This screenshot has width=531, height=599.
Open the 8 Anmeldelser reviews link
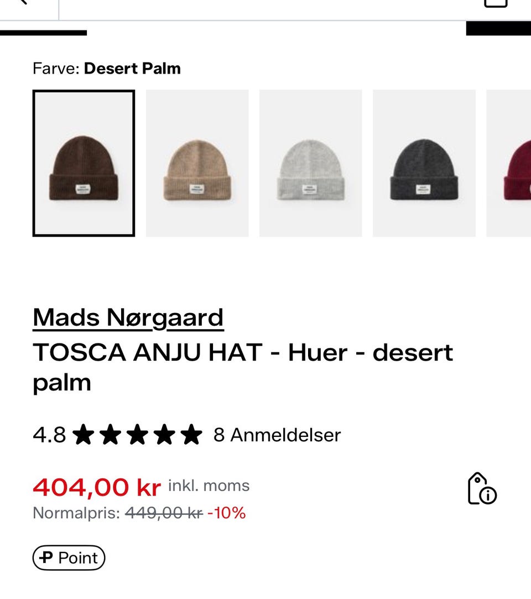(x=277, y=435)
